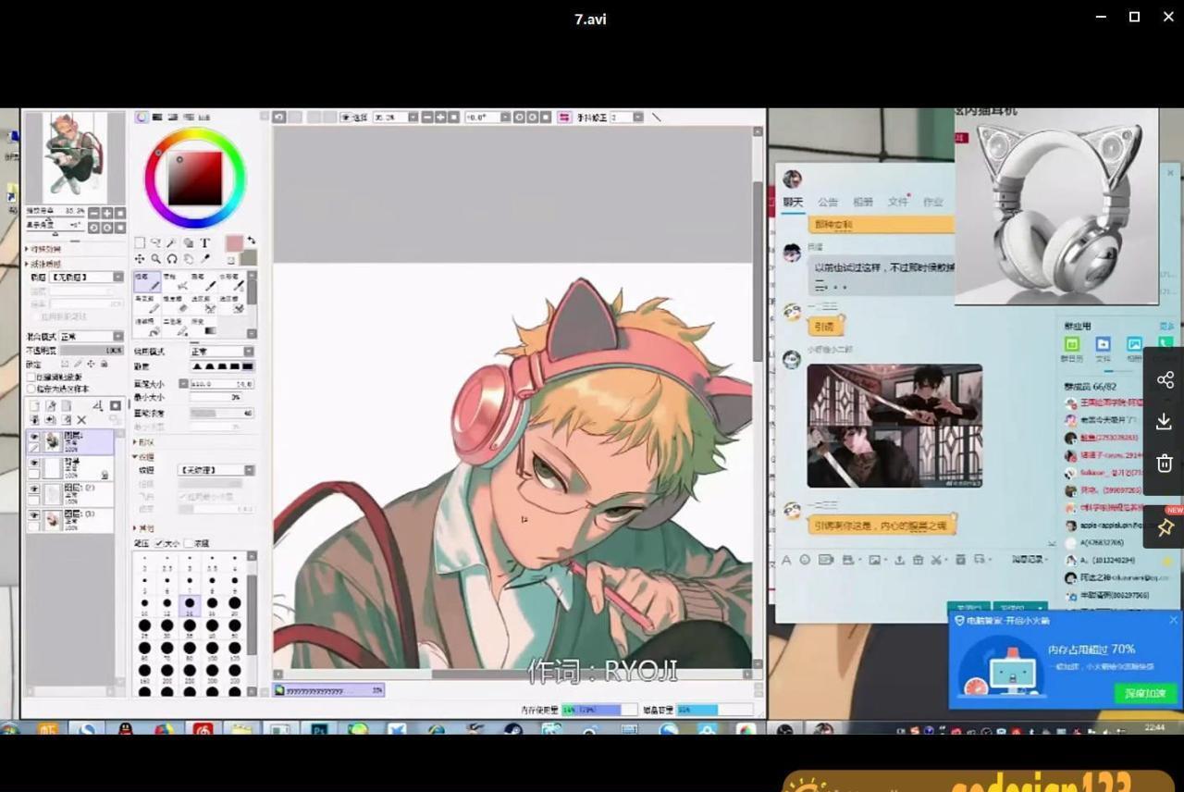The image size is (1184, 792).
Task: Click the download icon in the viewer sidebar
Action: pyautogui.click(x=1165, y=421)
